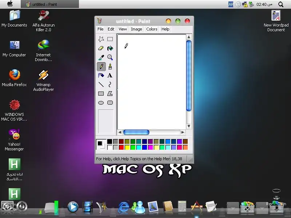The width and height of the screenshot is (291, 218).
Task: Pick the bright red color swatch
Action: pyautogui.click(x=121, y=148)
